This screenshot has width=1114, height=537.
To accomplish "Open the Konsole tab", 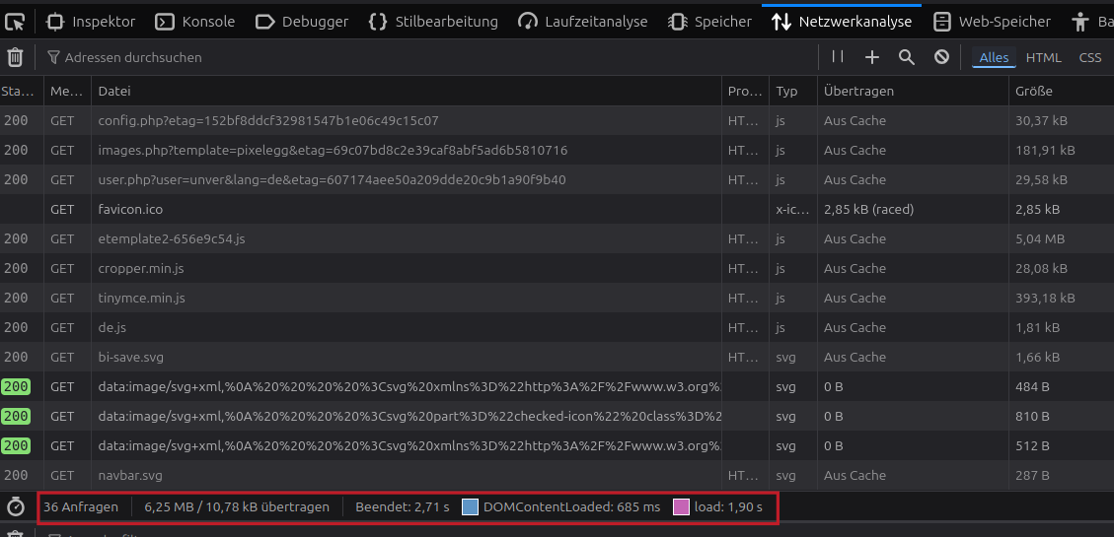I will pos(196,21).
